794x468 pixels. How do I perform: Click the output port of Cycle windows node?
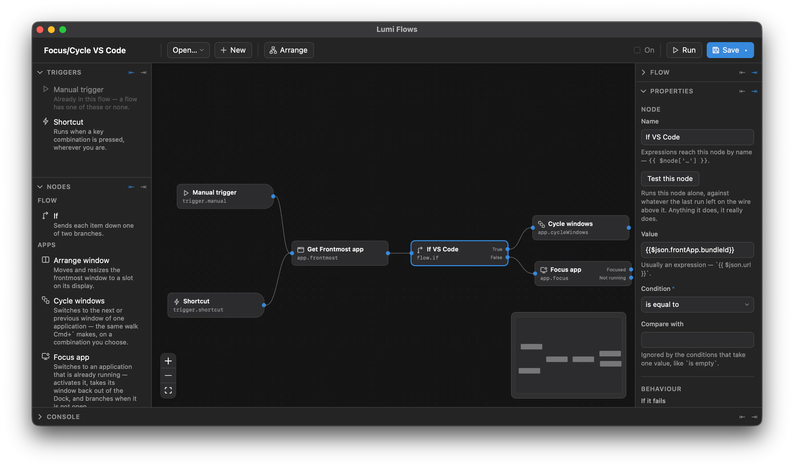click(629, 228)
